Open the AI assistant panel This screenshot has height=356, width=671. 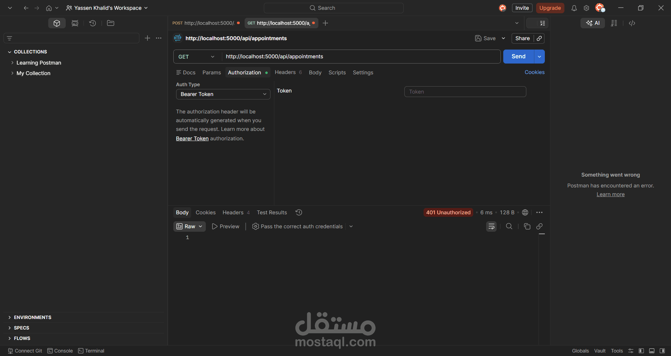(593, 23)
